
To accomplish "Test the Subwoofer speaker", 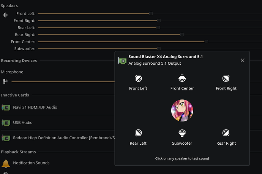I will tap(182, 133).
